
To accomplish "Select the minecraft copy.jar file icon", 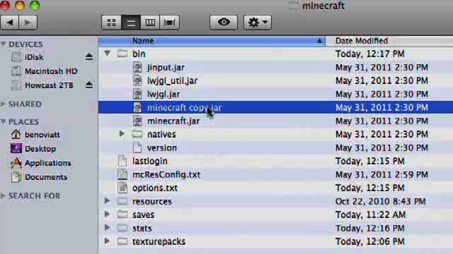I will [x=137, y=108].
